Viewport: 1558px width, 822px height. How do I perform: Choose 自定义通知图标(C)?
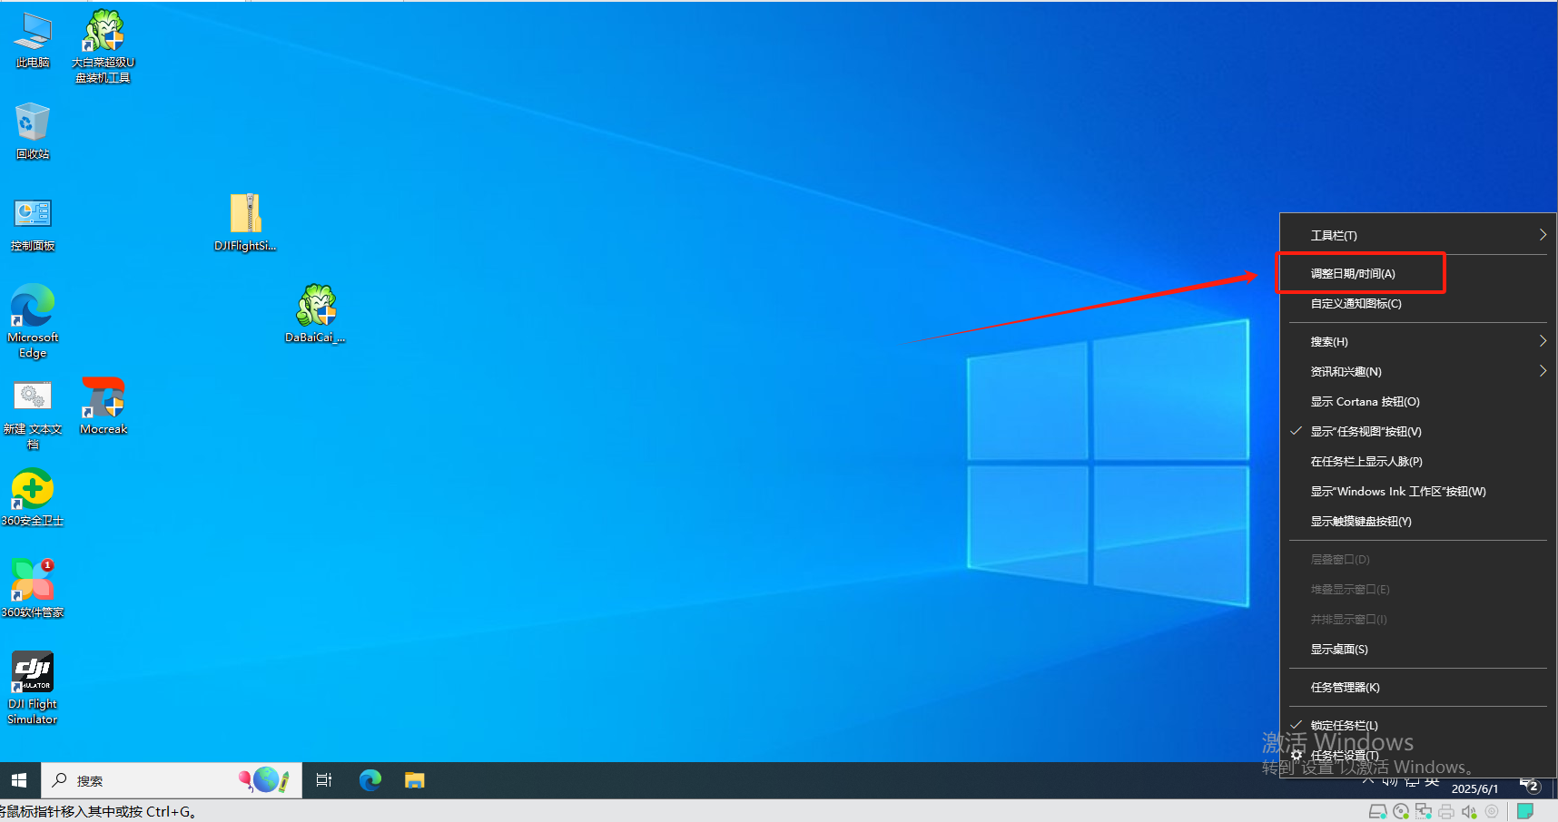coord(1417,303)
